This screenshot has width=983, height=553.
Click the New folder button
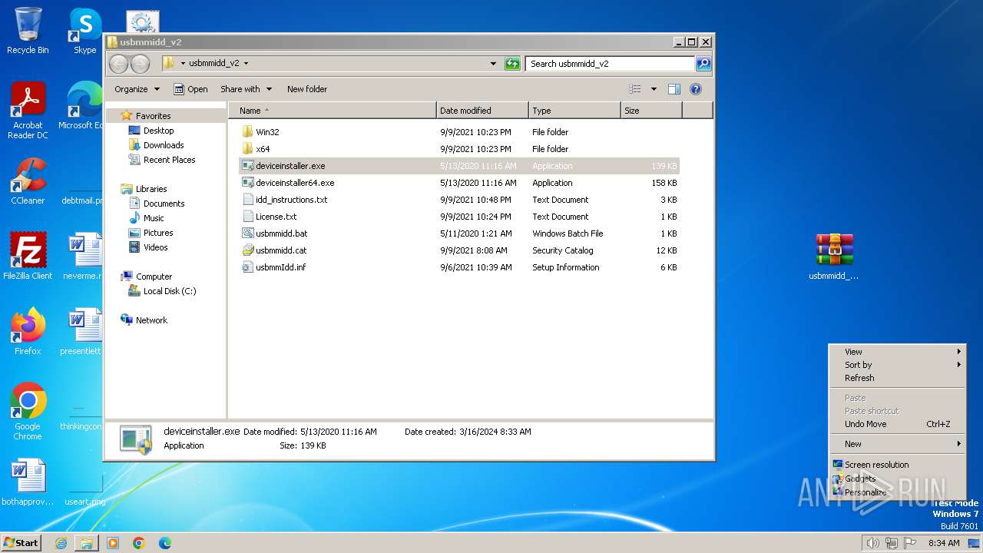[x=307, y=89]
